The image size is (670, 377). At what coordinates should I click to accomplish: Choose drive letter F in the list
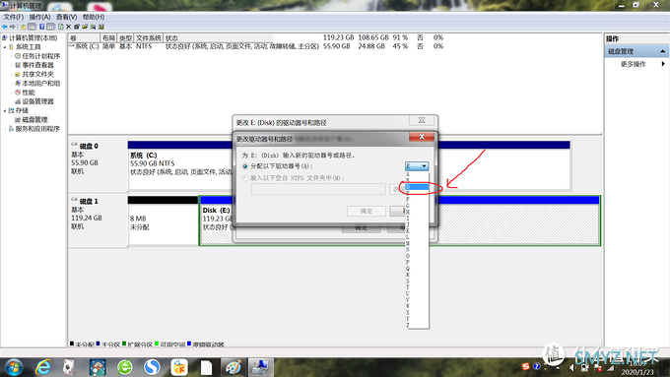point(417,200)
